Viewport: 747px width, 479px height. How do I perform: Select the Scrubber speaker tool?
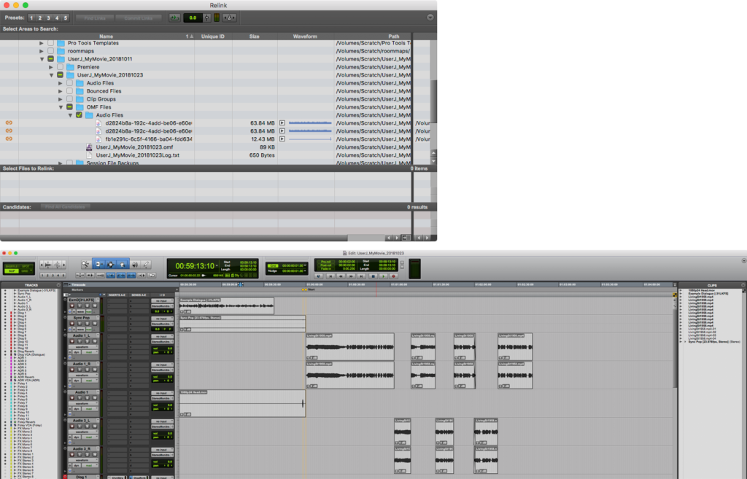[x=135, y=265]
